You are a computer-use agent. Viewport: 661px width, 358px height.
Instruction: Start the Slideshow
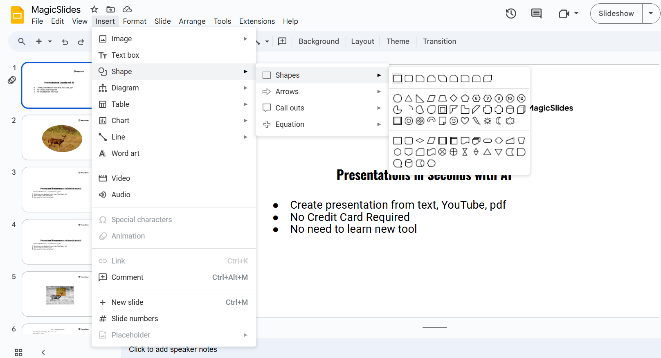616,14
